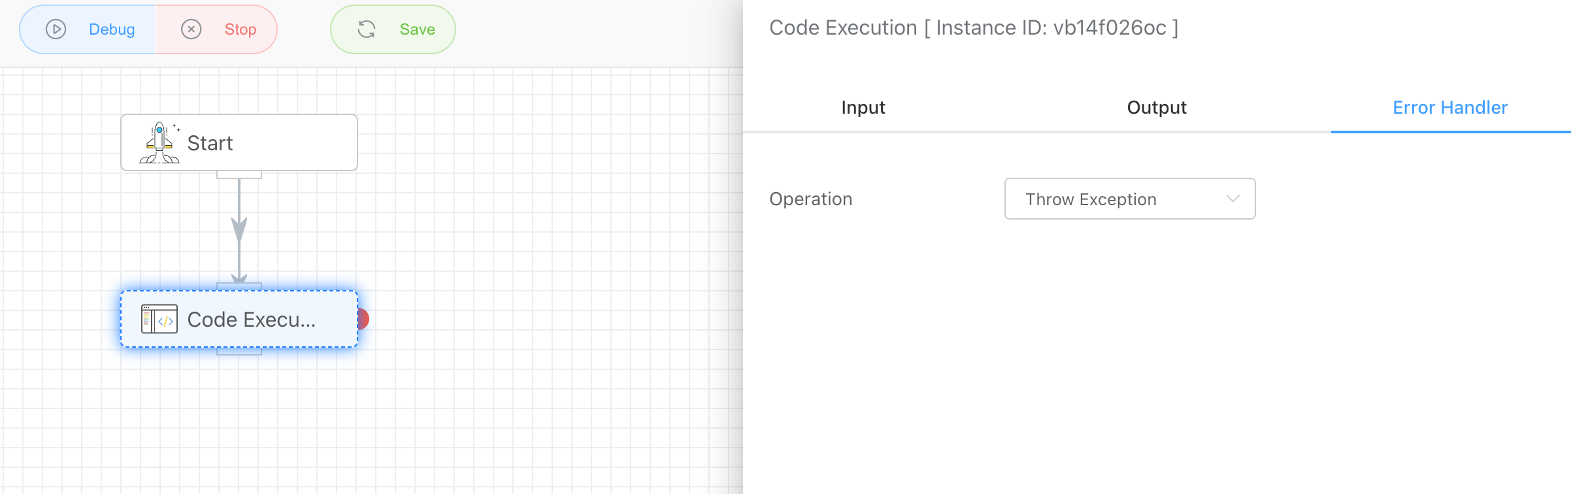The width and height of the screenshot is (1571, 494).
Task: Click the Stop circle-x icon
Action: 191,29
